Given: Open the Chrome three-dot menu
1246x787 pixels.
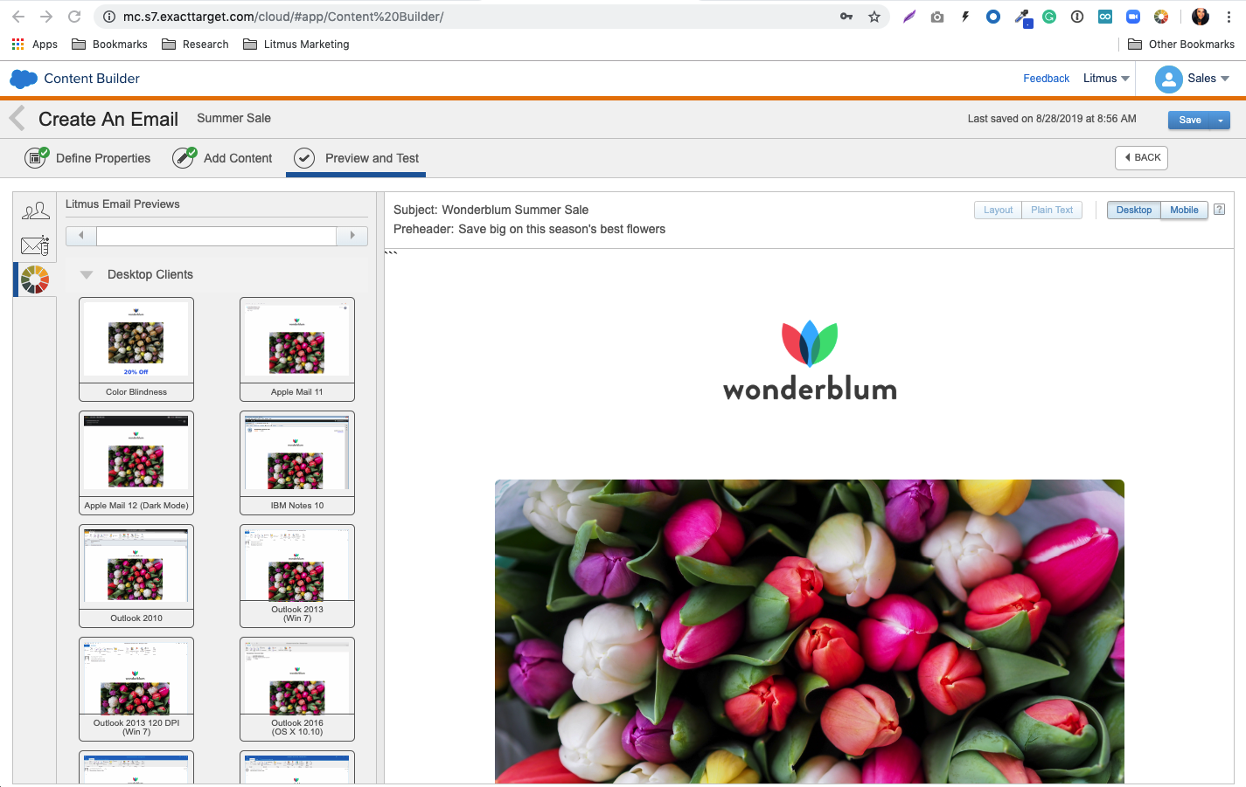Looking at the screenshot, I should click(1229, 17).
